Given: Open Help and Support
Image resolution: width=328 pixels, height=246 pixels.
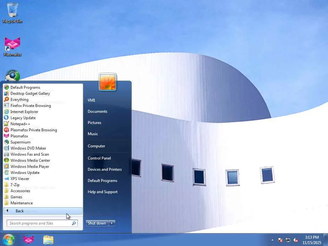Looking at the screenshot, I should point(103,192).
